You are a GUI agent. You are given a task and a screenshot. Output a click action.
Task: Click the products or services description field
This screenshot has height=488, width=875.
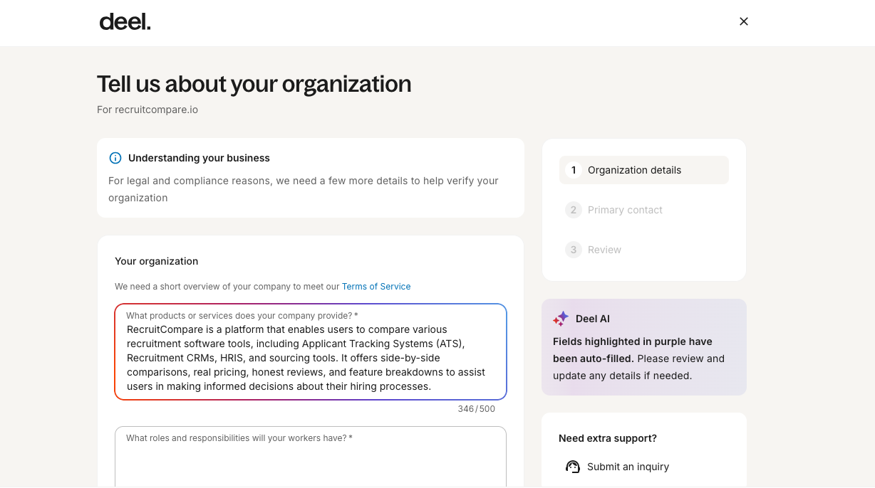311,352
